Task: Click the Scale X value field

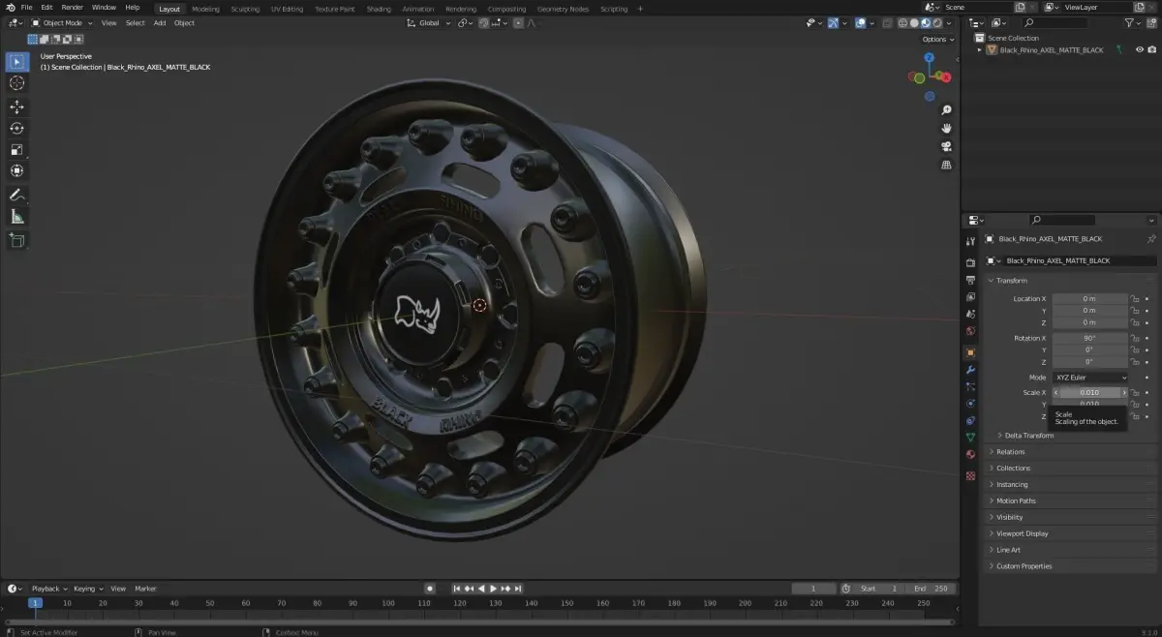Action: pyautogui.click(x=1090, y=393)
